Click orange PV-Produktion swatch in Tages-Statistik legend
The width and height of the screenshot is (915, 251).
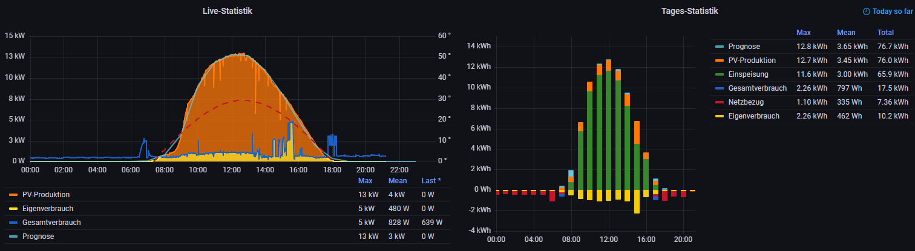[x=719, y=60]
